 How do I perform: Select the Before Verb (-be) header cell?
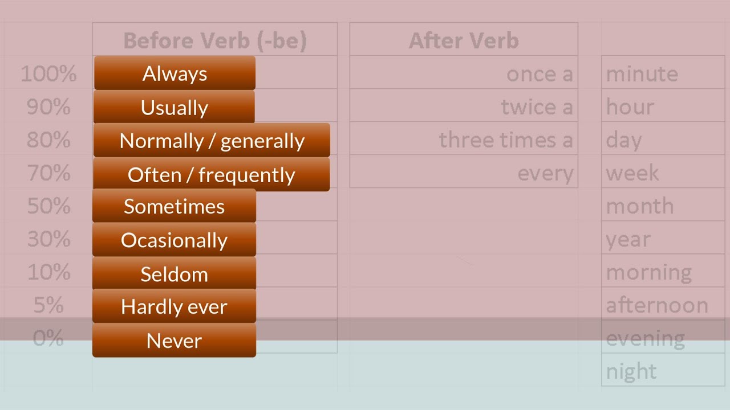pos(215,39)
